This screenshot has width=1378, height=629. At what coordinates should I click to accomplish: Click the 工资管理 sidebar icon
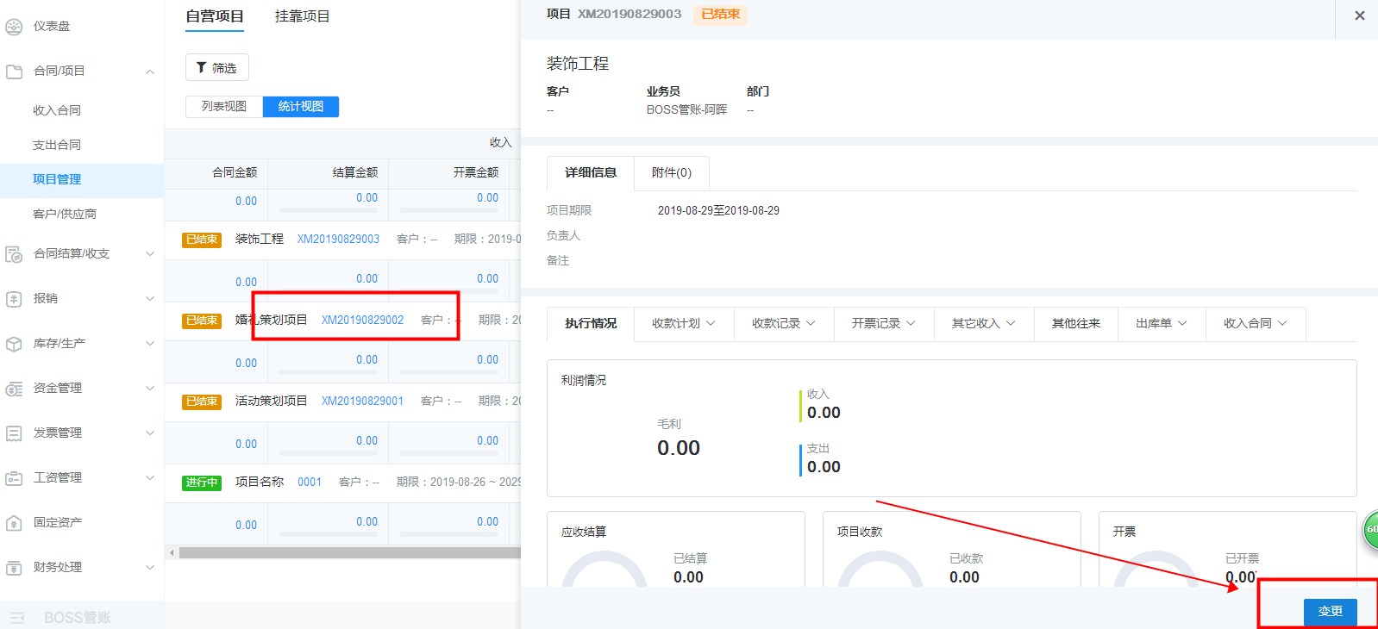point(14,478)
